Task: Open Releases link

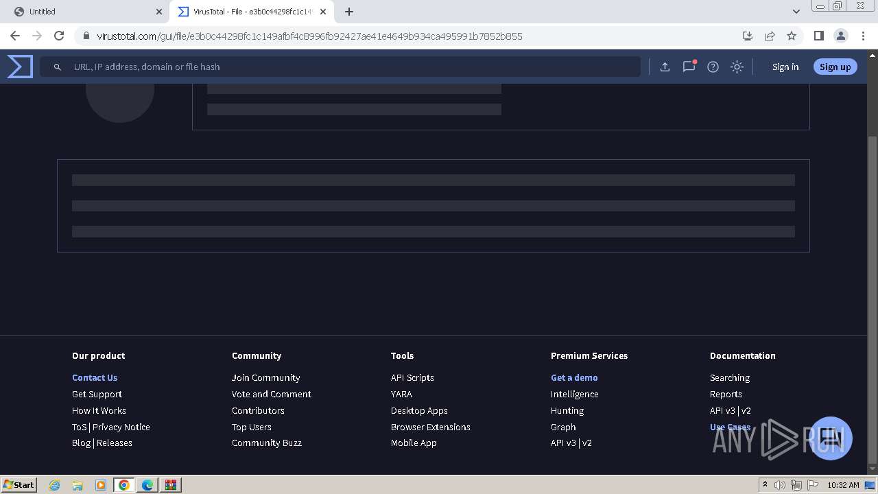Action: (115, 443)
